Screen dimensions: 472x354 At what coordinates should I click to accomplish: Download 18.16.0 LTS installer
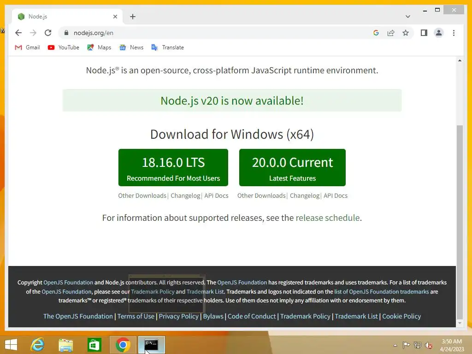173,167
